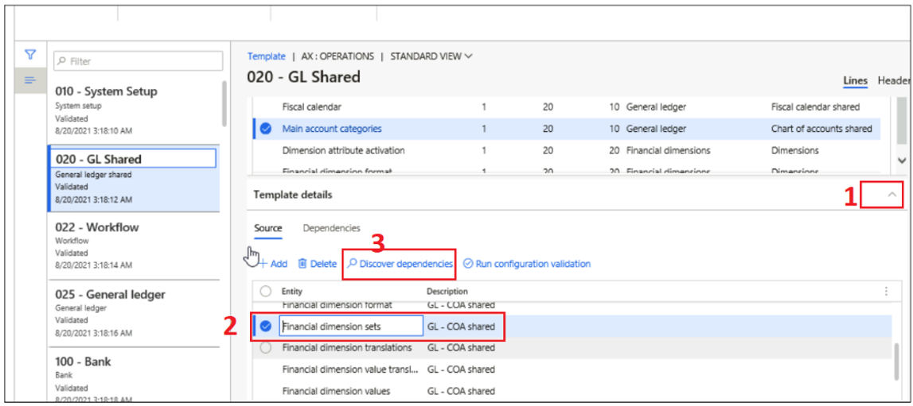This screenshot has width=913, height=406.
Task: Click the lines grid scroll down arrow
Action: point(902,160)
